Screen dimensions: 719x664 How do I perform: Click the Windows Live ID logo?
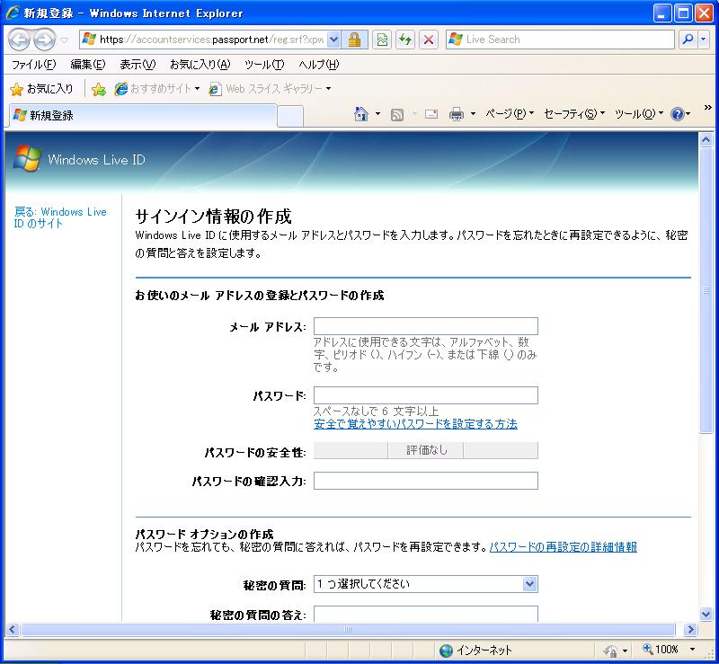pyautogui.click(x=80, y=159)
